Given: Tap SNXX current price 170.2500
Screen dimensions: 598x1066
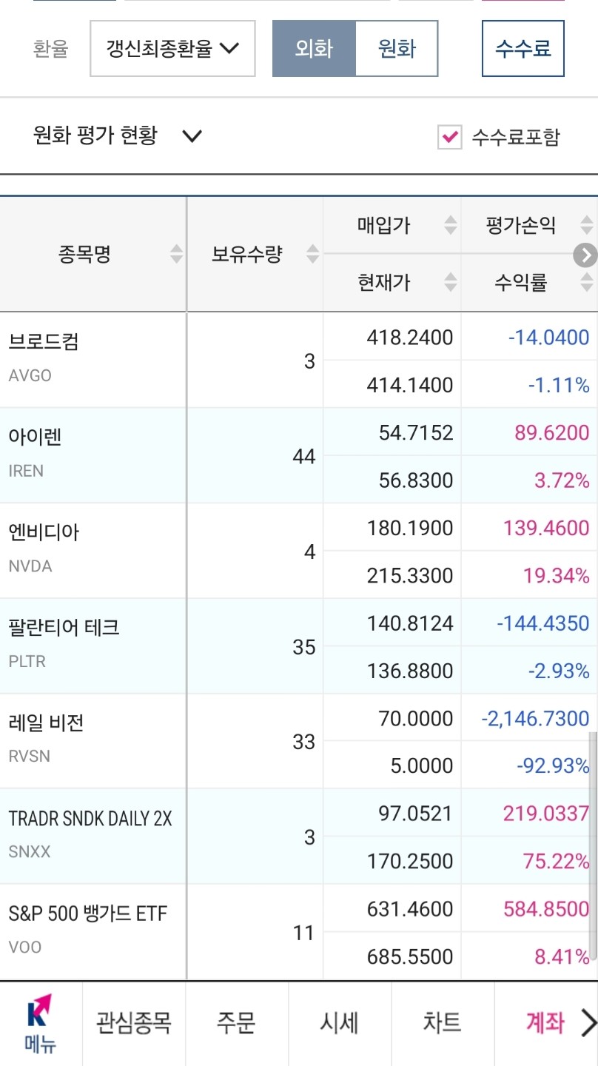Looking at the screenshot, I should pos(410,862).
